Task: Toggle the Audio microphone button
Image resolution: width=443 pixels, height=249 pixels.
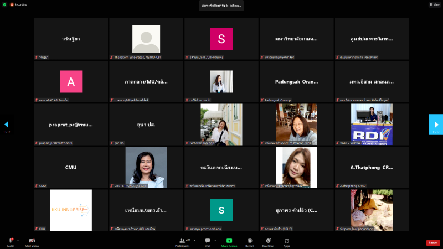Action: [11, 241]
